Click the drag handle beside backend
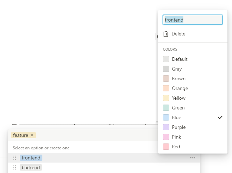Screen dimensions: 232x173 point(15,167)
